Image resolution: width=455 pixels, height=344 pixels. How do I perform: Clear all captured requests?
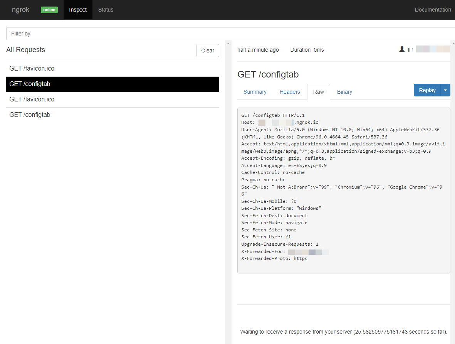208,51
